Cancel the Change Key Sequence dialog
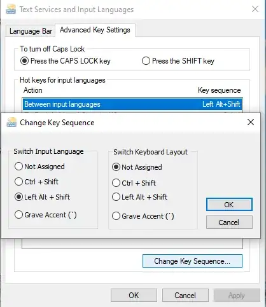Image resolution: width=266 pixels, height=307 pixels. tap(229, 222)
